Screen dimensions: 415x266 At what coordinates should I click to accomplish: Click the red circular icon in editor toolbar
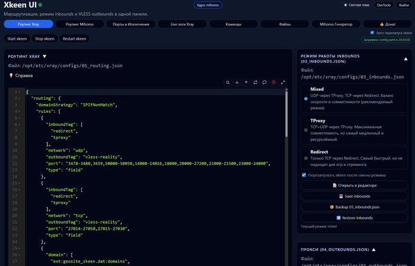pos(274,83)
